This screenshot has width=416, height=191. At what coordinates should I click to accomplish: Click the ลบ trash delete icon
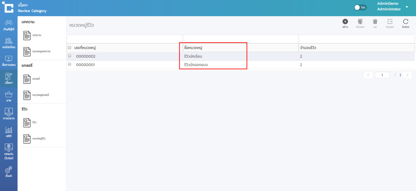point(375,22)
